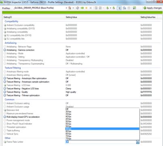The image size is (163, 146).
Task: Click the eye-shaped scan icon in toolbar
Action: (x=78, y=8)
